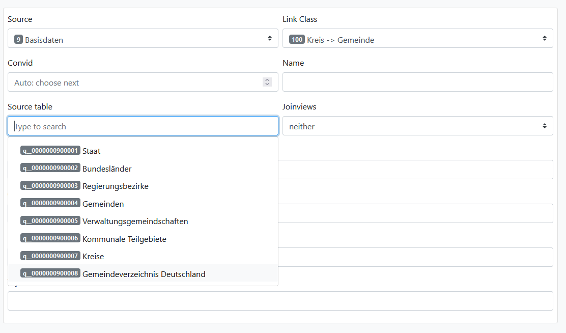Click the 9 badge inside the Source selector
The height and width of the screenshot is (333, 566).
click(19, 38)
